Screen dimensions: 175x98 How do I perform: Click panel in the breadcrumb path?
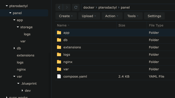click(x=125, y=8)
